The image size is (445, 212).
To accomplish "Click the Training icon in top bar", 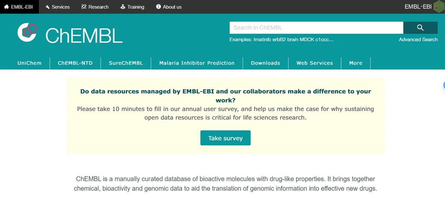I will pyautogui.click(x=123, y=7).
